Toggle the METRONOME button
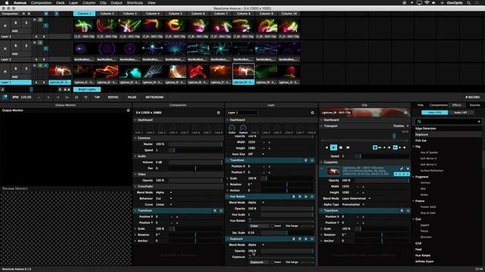This screenshot has height=272, width=485. click(x=155, y=97)
